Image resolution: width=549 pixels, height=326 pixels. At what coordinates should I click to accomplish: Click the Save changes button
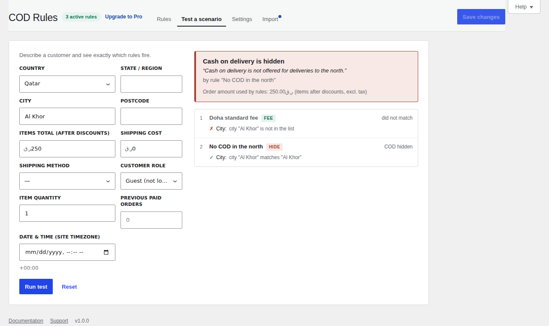click(481, 17)
